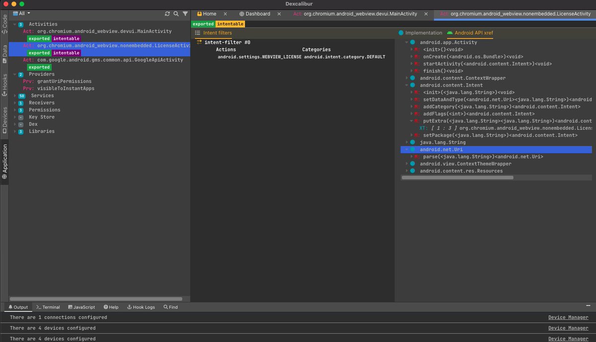This screenshot has width=596, height=342.
Task: Click the android.intent.category.DEFAULT category
Action: click(x=345, y=57)
